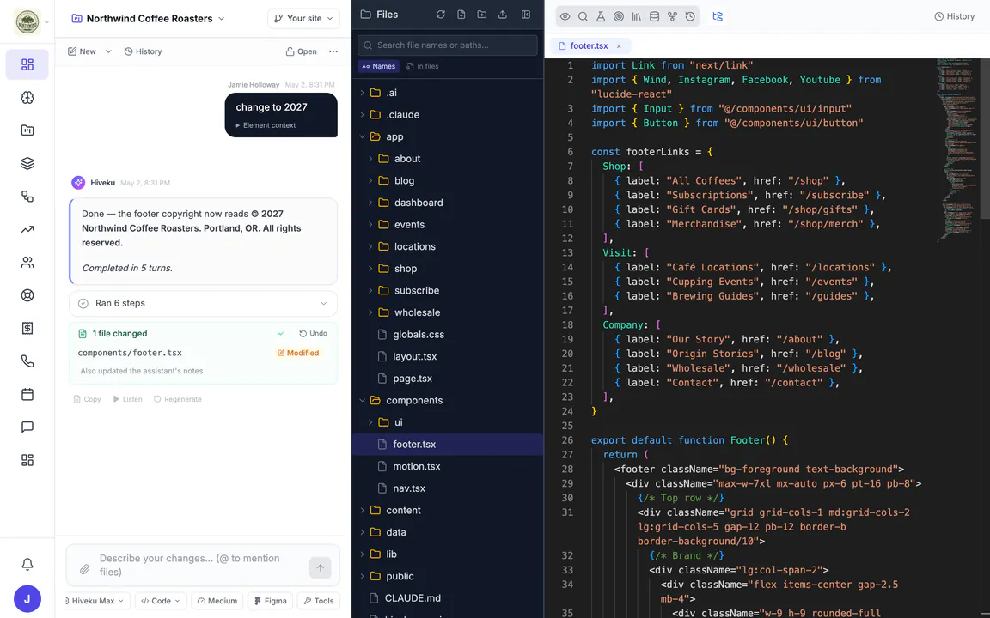Viewport: 990px width, 618px height.
Task: Open the phone icon in left sidebar
Action: click(27, 361)
